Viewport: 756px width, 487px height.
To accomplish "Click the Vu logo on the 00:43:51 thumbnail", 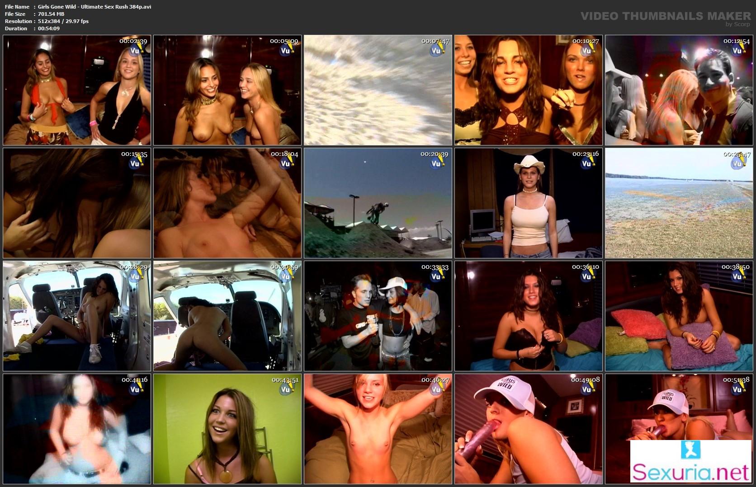I will click(x=286, y=389).
